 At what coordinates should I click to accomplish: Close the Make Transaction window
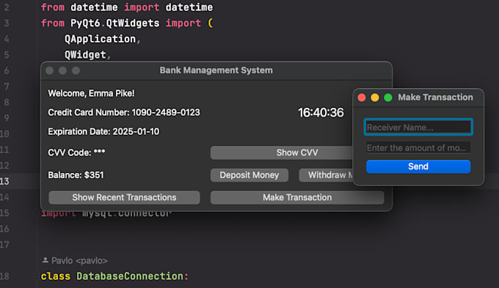pos(362,97)
